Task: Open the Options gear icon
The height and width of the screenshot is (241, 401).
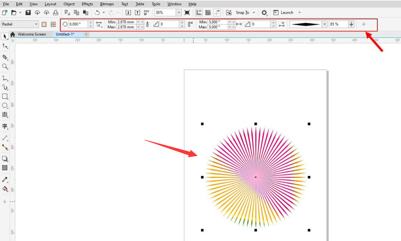Action: (x=264, y=13)
